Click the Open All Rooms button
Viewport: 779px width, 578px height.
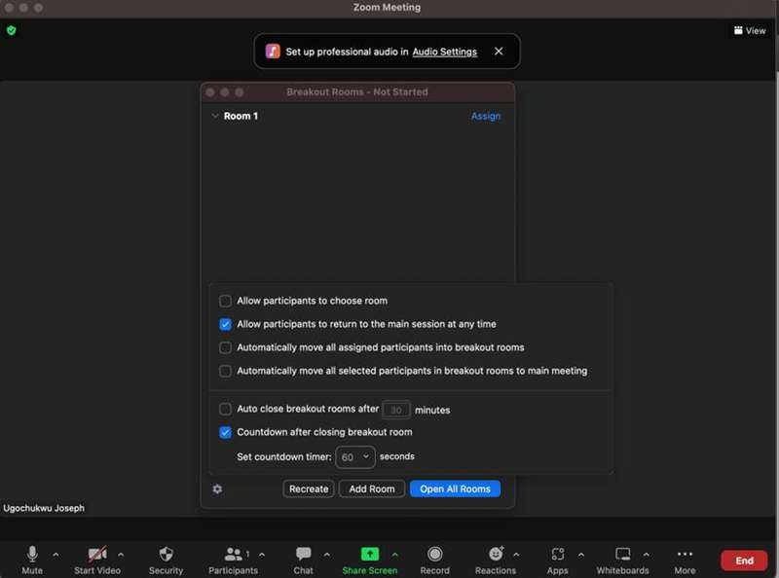(455, 488)
